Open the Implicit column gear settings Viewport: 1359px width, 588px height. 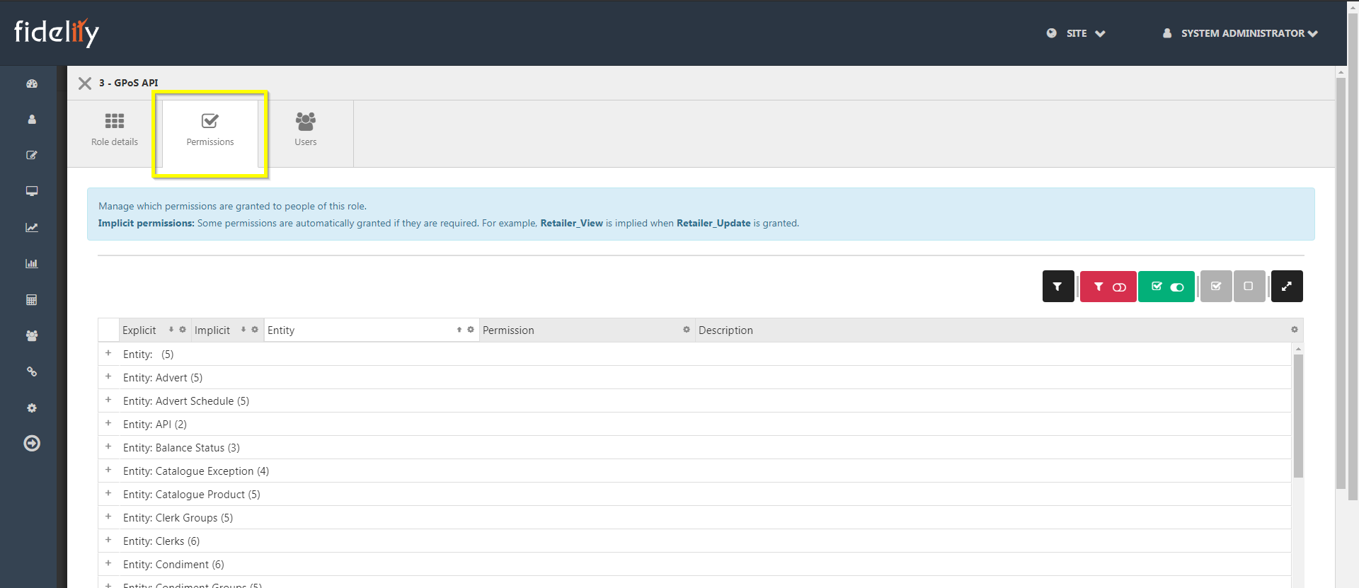[x=255, y=330]
